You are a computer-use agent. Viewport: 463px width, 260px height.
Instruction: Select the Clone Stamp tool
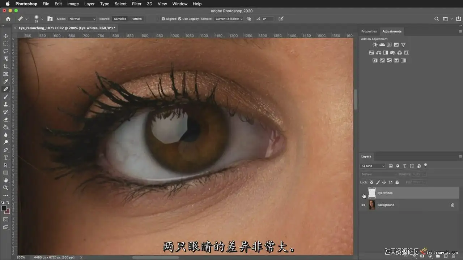point(6,104)
